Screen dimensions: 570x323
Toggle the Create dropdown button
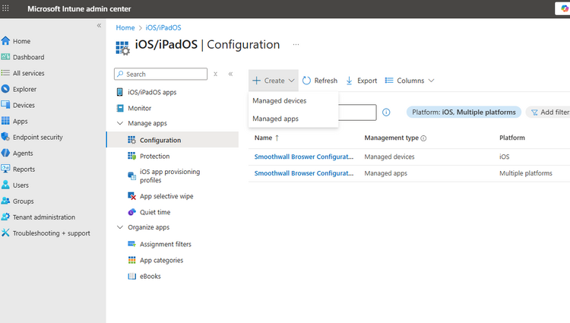274,81
